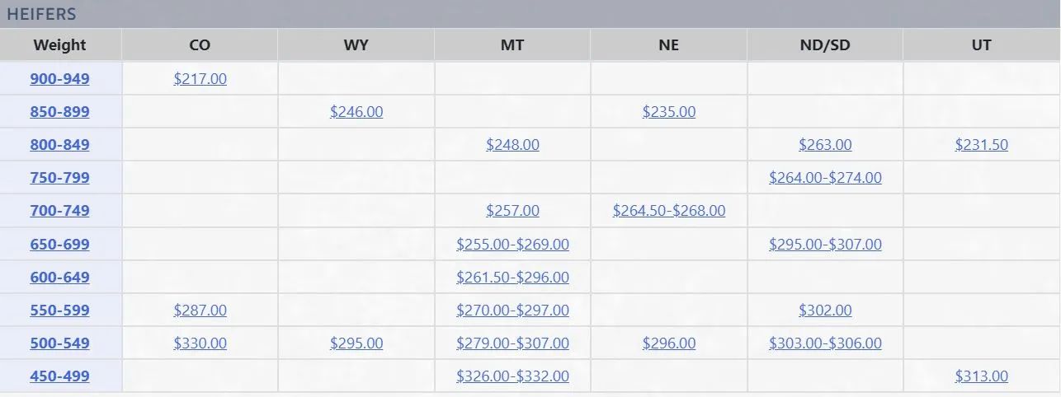Image resolution: width=1061 pixels, height=397 pixels.
Task: Click the Weight column header
Action: [x=59, y=45]
